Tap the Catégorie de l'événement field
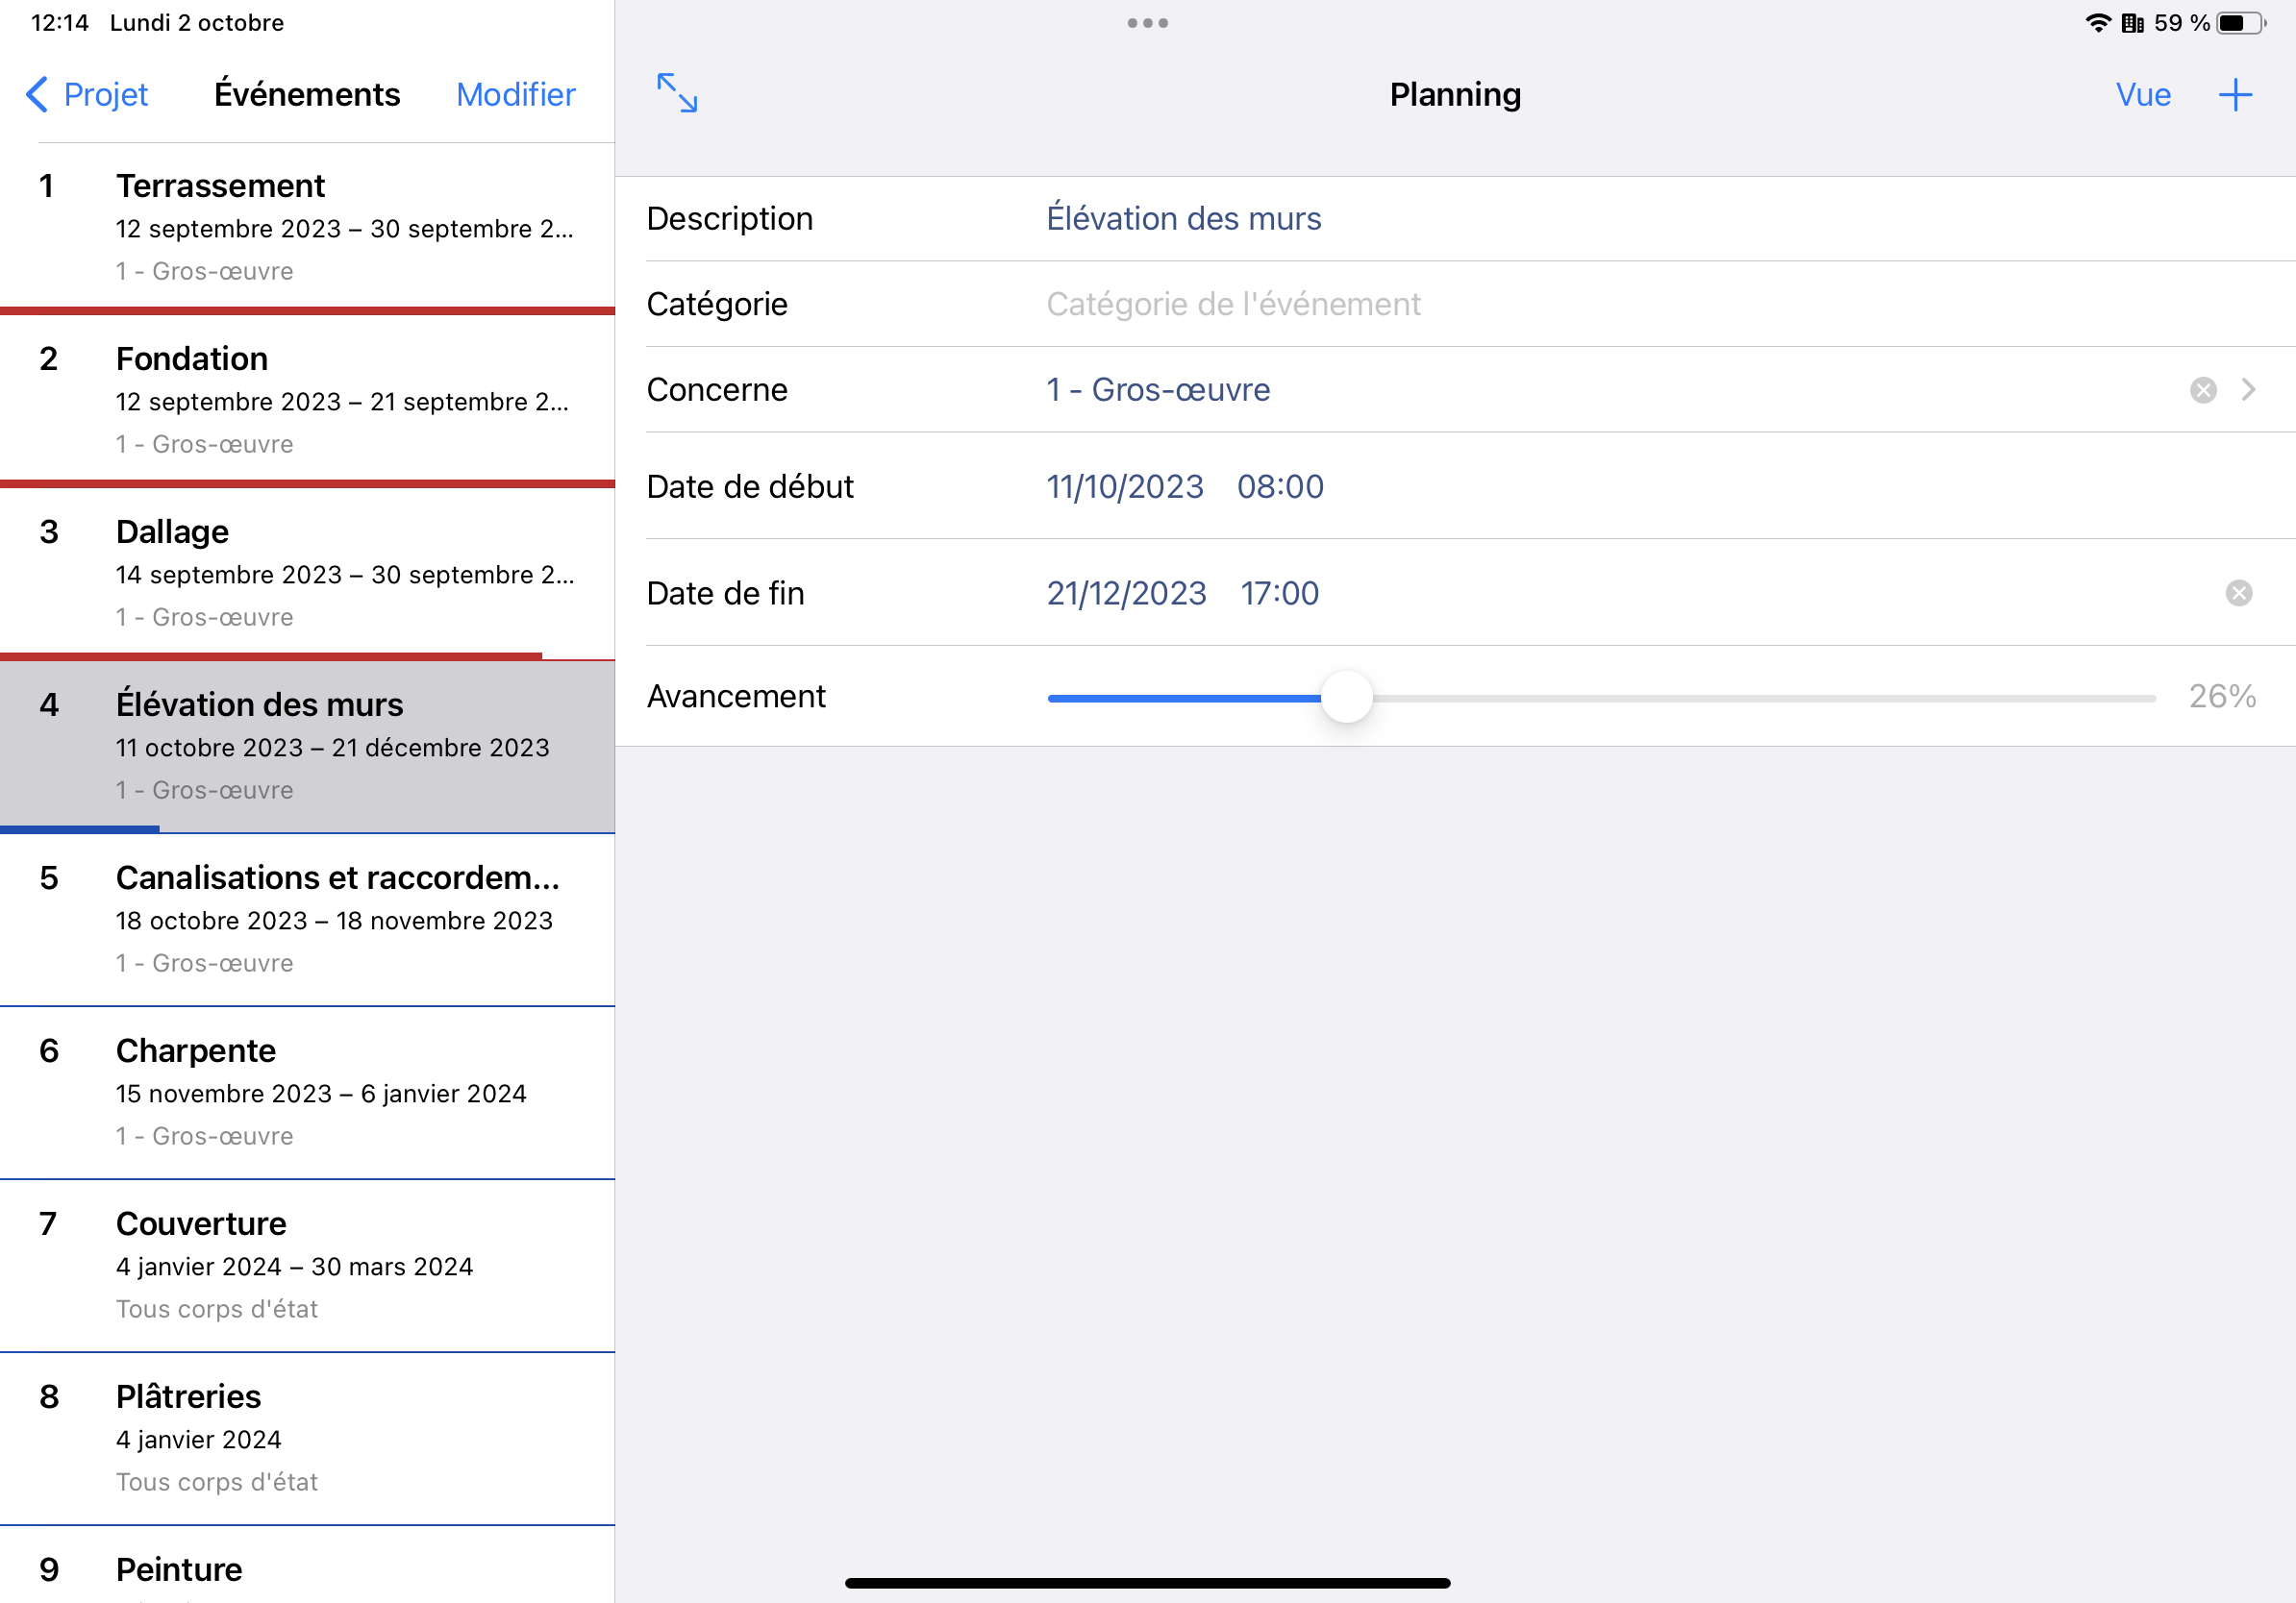 coord(1233,304)
